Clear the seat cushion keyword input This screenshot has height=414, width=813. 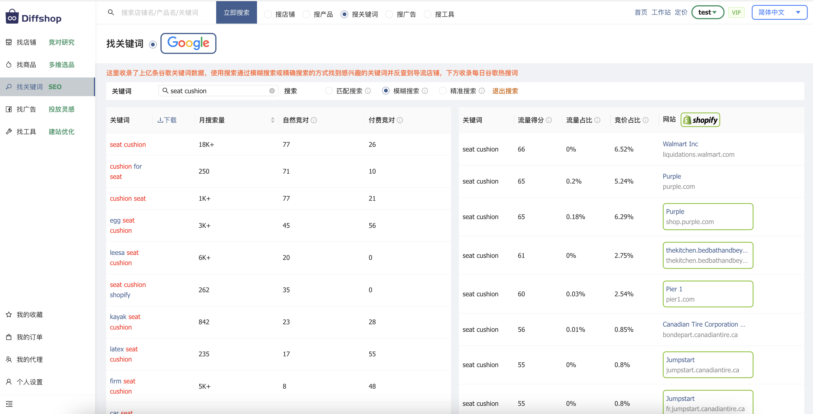272,91
